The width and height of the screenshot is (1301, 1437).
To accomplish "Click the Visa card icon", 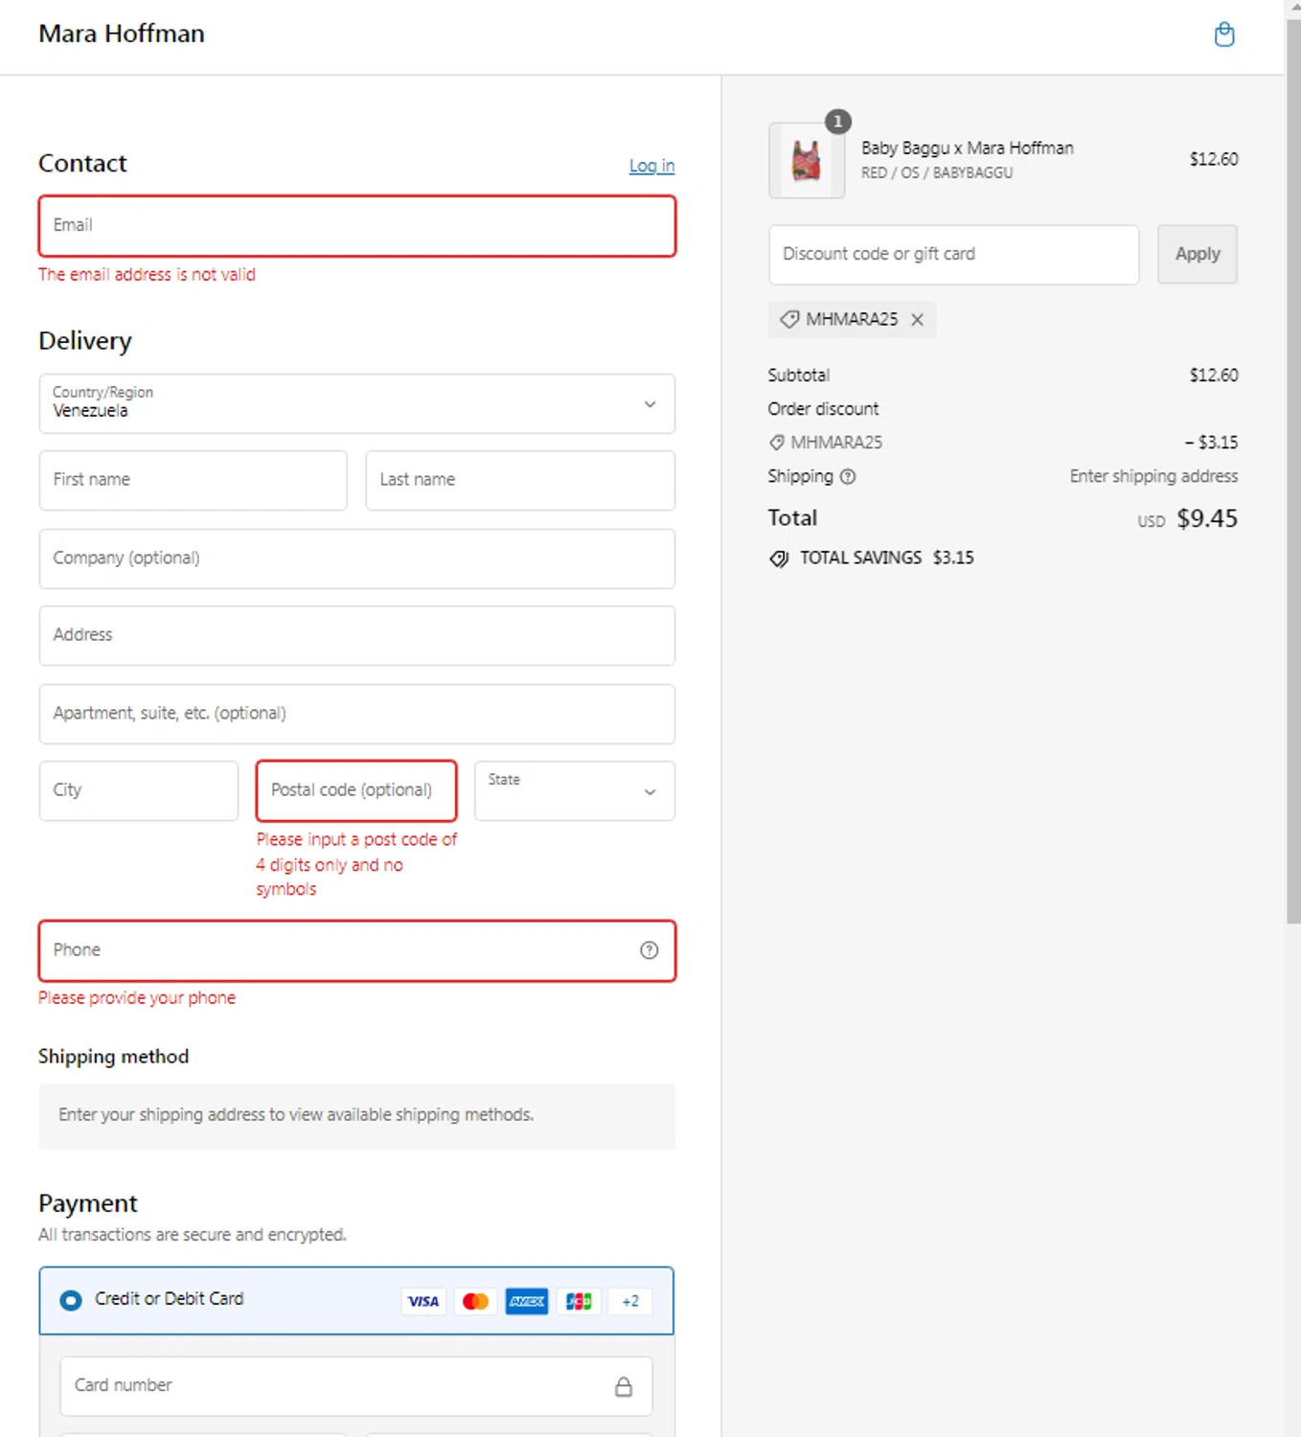I will click(x=423, y=1301).
